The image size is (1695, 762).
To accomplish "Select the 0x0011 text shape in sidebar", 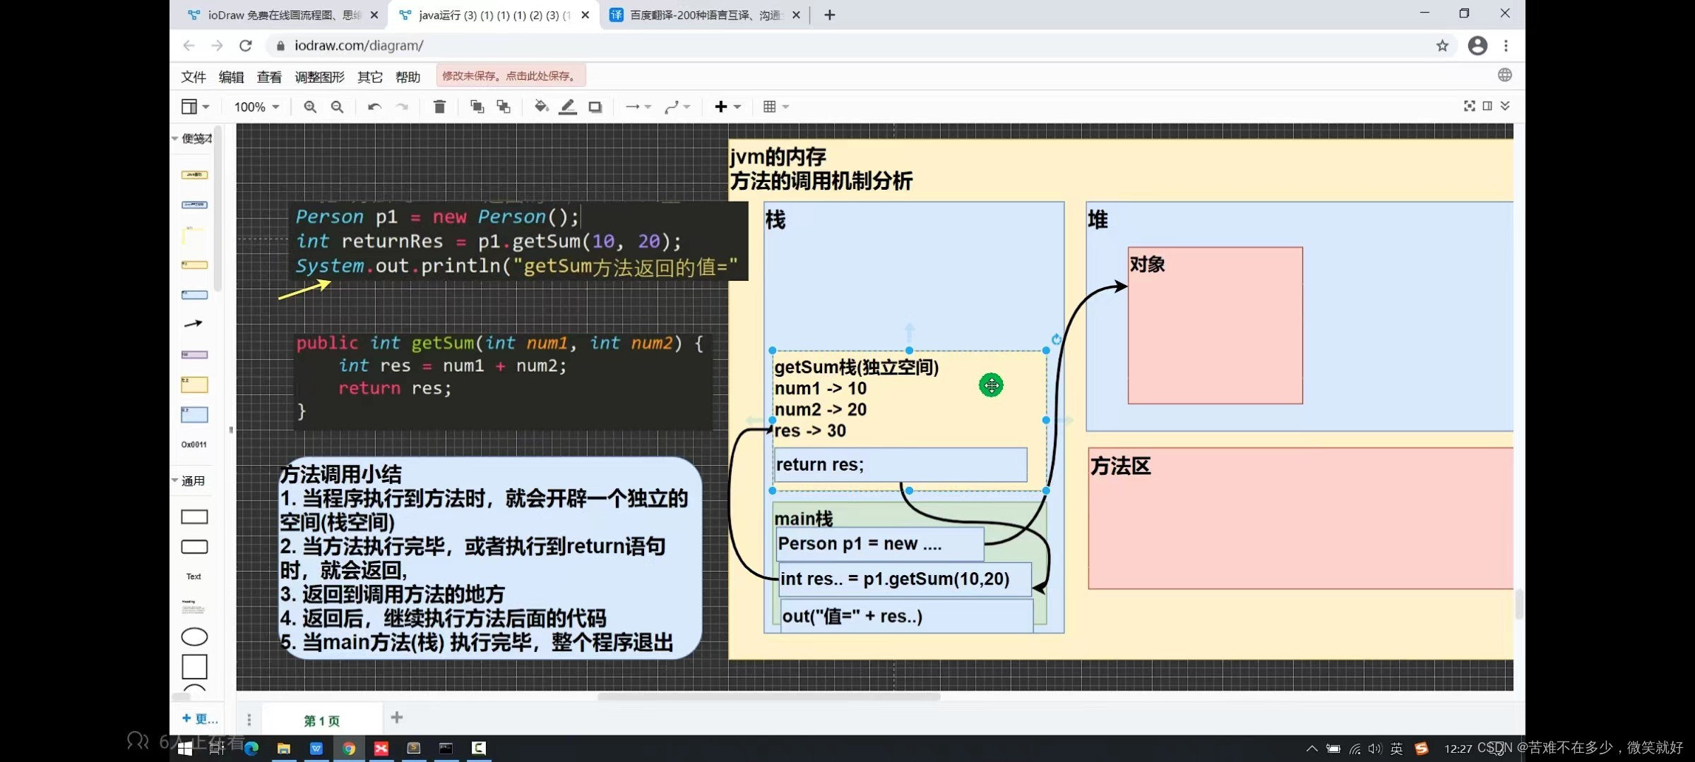I will (194, 445).
